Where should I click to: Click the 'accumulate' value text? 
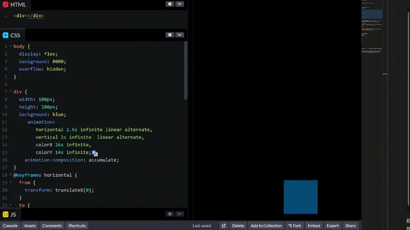pos(103,160)
